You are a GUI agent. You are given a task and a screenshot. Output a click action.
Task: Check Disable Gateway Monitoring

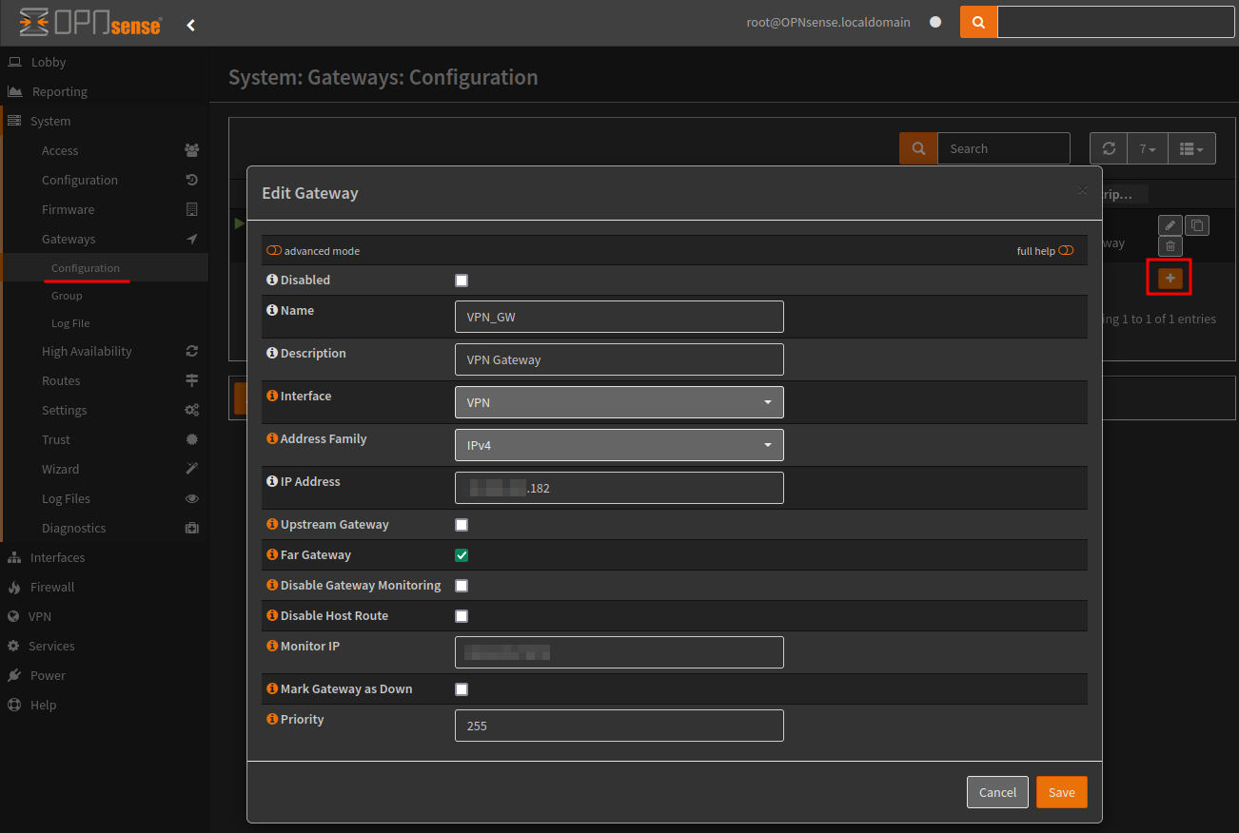pyautogui.click(x=462, y=586)
